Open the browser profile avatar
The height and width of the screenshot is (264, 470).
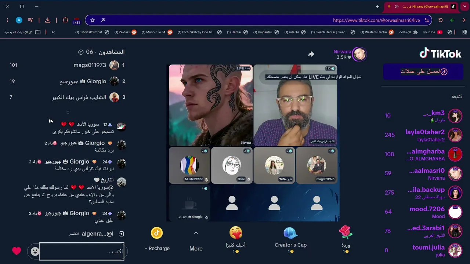pos(19,20)
